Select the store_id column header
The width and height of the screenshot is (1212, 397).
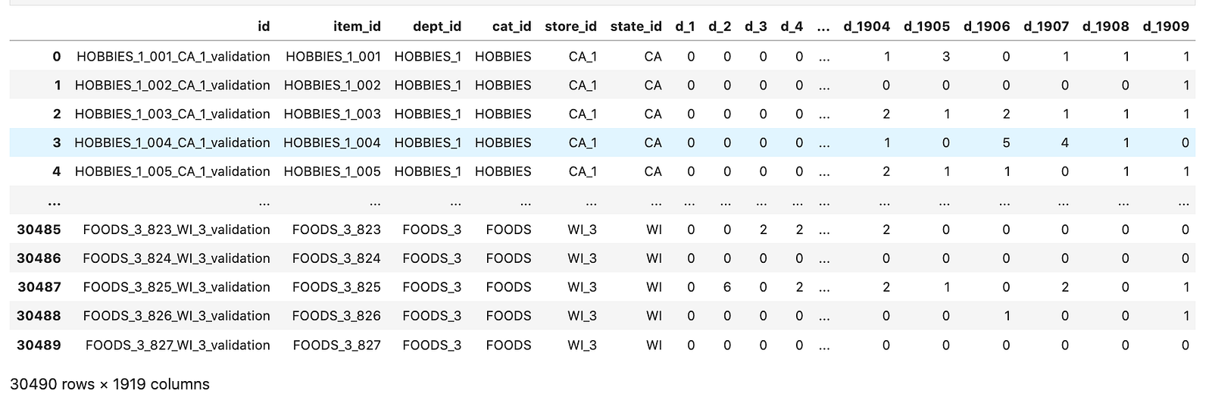[570, 27]
